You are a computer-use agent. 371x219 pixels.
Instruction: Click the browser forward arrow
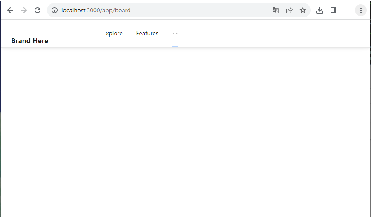[24, 10]
